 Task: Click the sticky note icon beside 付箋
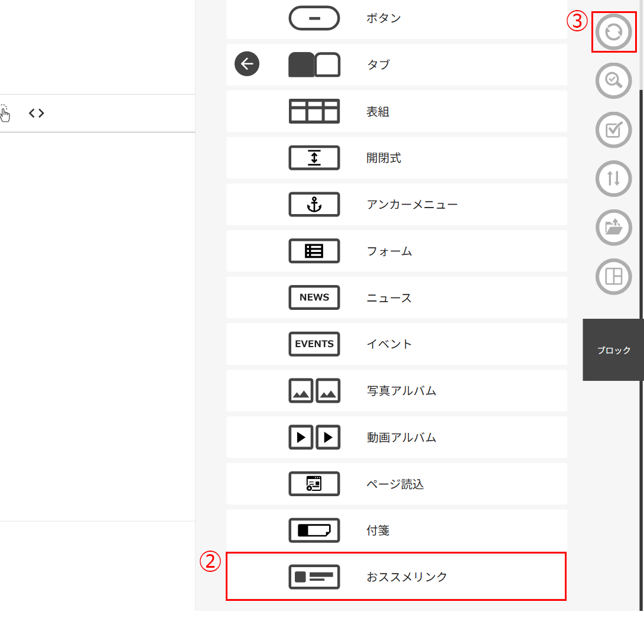point(314,530)
